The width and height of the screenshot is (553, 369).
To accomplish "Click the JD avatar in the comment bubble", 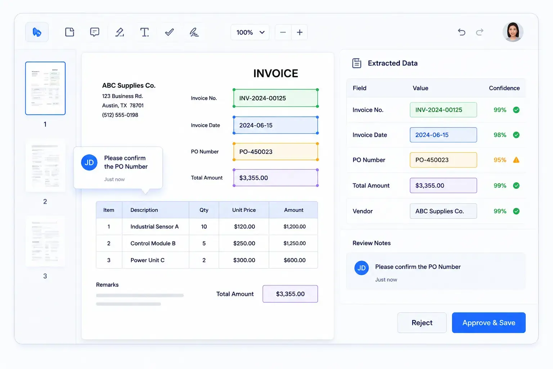I will coord(89,163).
